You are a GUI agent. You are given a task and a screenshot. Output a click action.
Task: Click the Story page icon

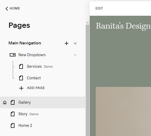tap(13, 114)
